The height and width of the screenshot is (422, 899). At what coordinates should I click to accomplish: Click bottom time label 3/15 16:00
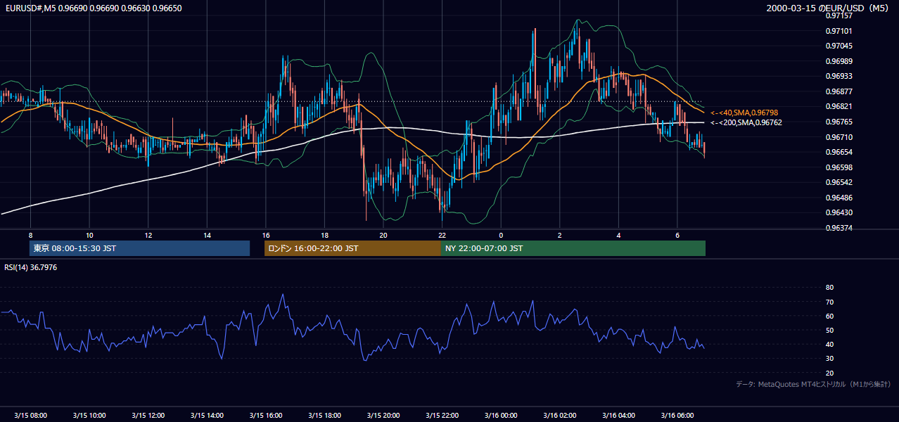(x=265, y=416)
